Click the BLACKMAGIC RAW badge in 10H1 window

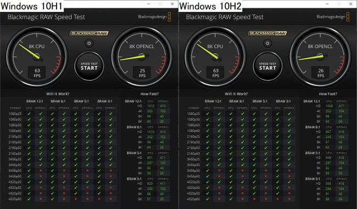[x=89, y=33]
